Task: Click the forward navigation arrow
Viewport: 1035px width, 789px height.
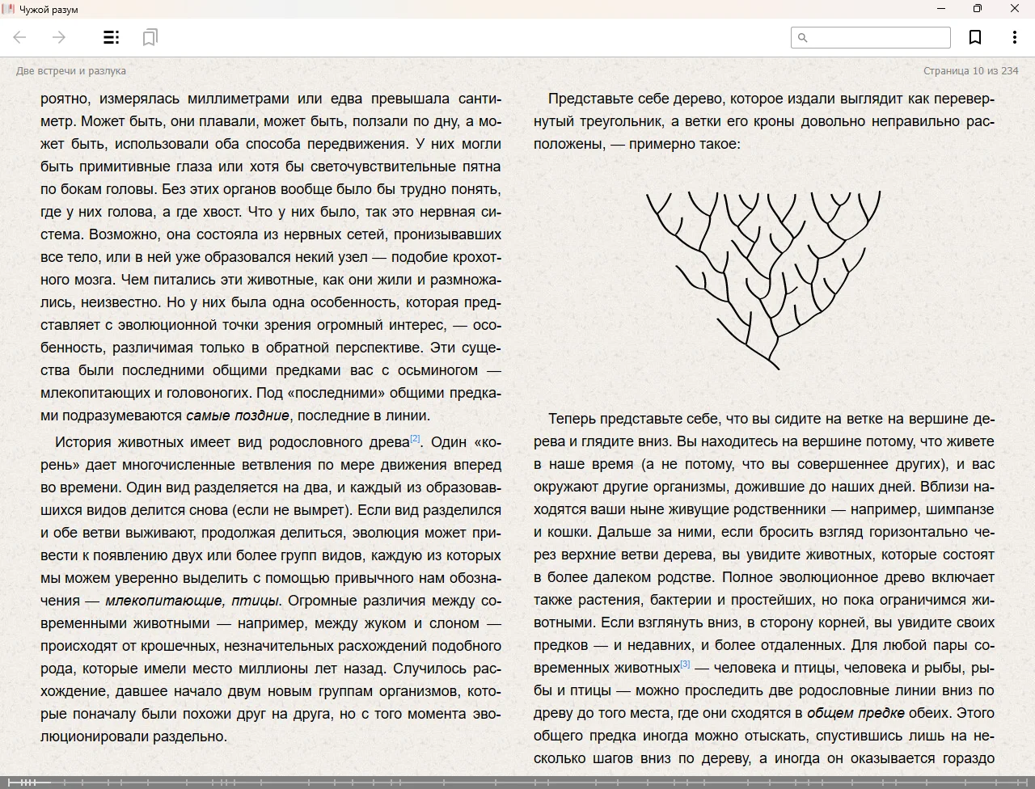Action: [59, 37]
